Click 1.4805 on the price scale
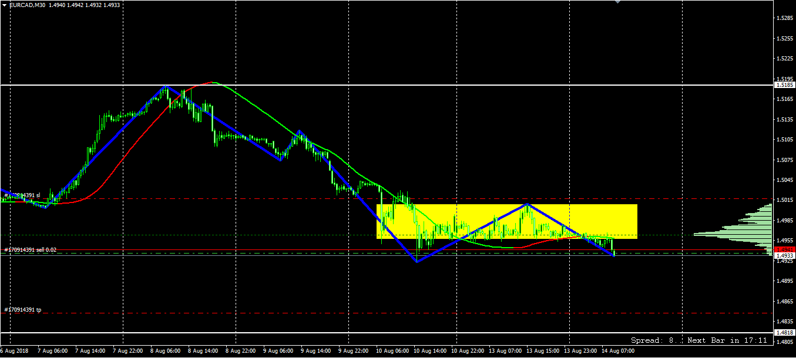This screenshot has height=358, width=796. [x=784, y=342]
